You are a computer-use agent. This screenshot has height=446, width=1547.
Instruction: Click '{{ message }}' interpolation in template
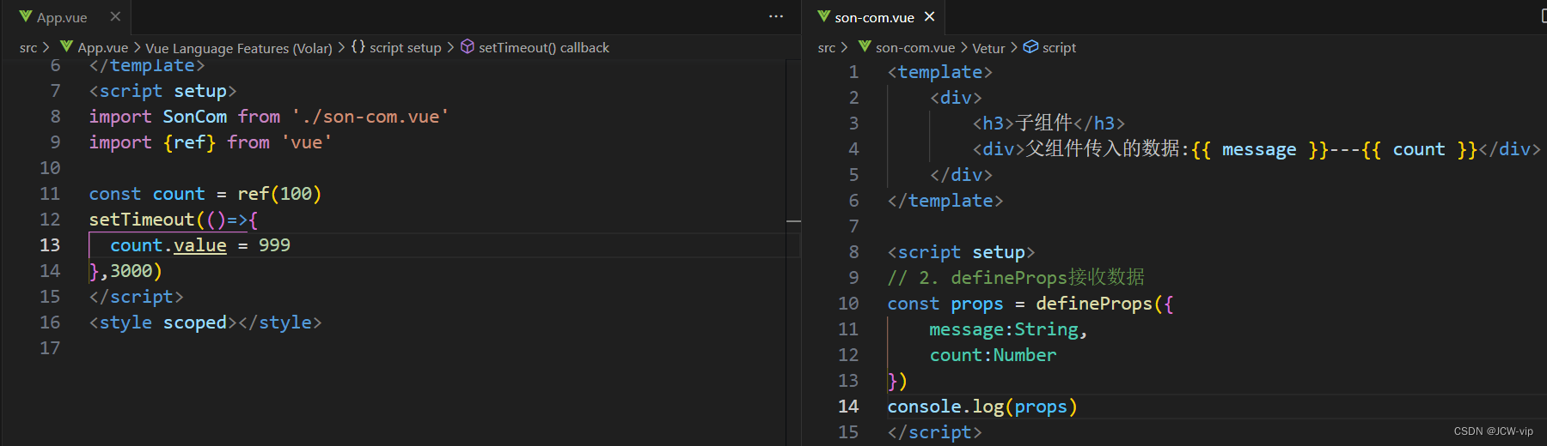(x=1260, y=149)
